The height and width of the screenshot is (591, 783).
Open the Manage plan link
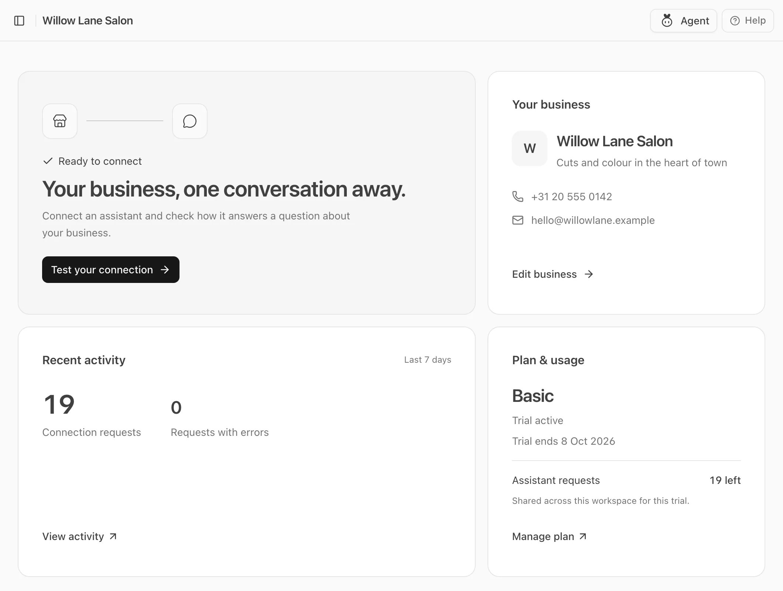click(549, 536)
